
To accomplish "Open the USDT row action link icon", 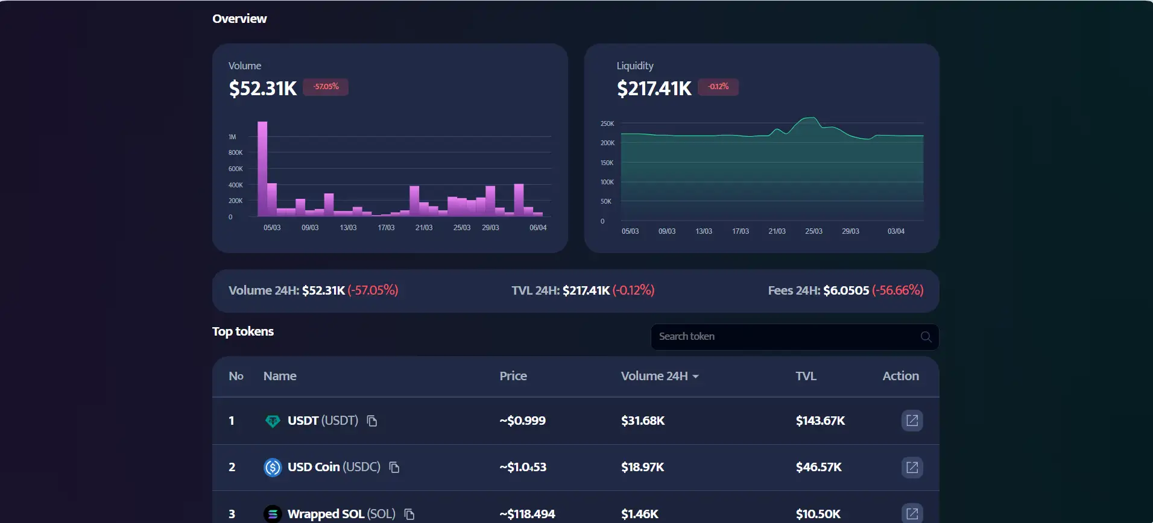I will point(912,421).
